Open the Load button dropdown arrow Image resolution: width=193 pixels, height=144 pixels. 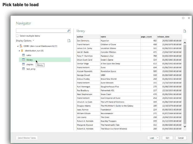tap(158, 138)
